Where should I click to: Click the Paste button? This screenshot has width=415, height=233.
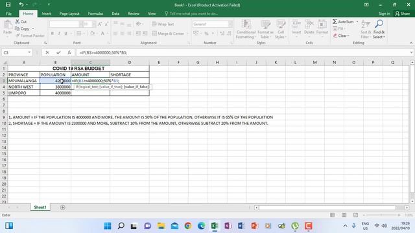(x=7, y=27)
